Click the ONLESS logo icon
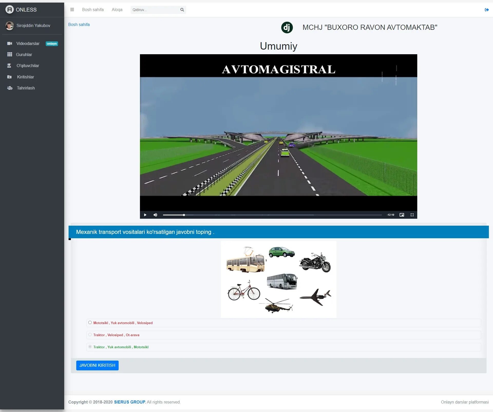 pyautogui.click(x=10, y=10)
